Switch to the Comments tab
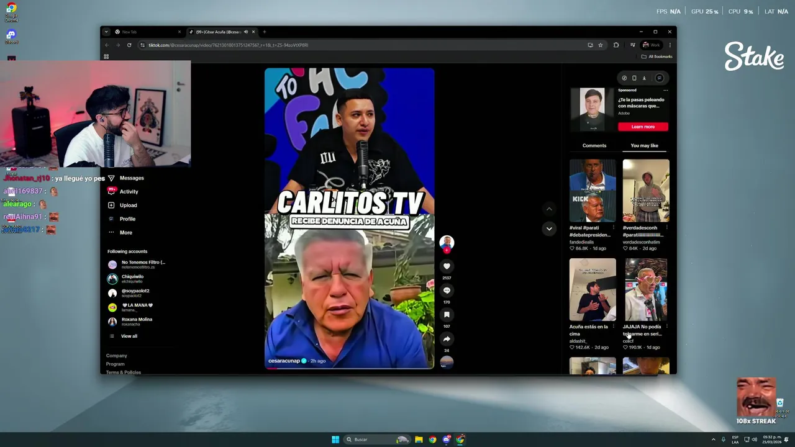The height and width of the screenshot is (447, 795). (594, 146)
